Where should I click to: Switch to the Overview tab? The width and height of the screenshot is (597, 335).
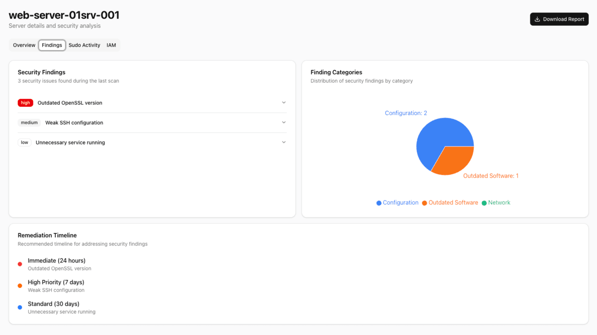[x=23, y=45]
